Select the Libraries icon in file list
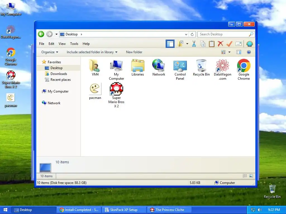 pyautogui.click(x=138, y=67)
